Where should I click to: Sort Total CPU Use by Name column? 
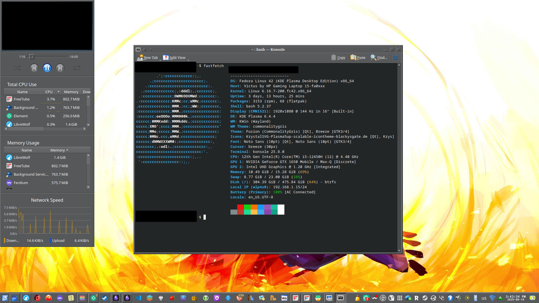click(22, 92)
